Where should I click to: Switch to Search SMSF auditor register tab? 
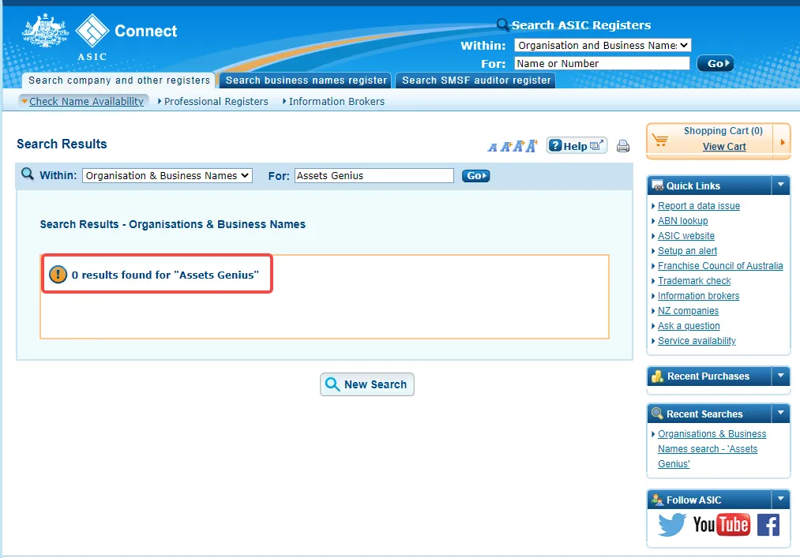click(476, 80)
